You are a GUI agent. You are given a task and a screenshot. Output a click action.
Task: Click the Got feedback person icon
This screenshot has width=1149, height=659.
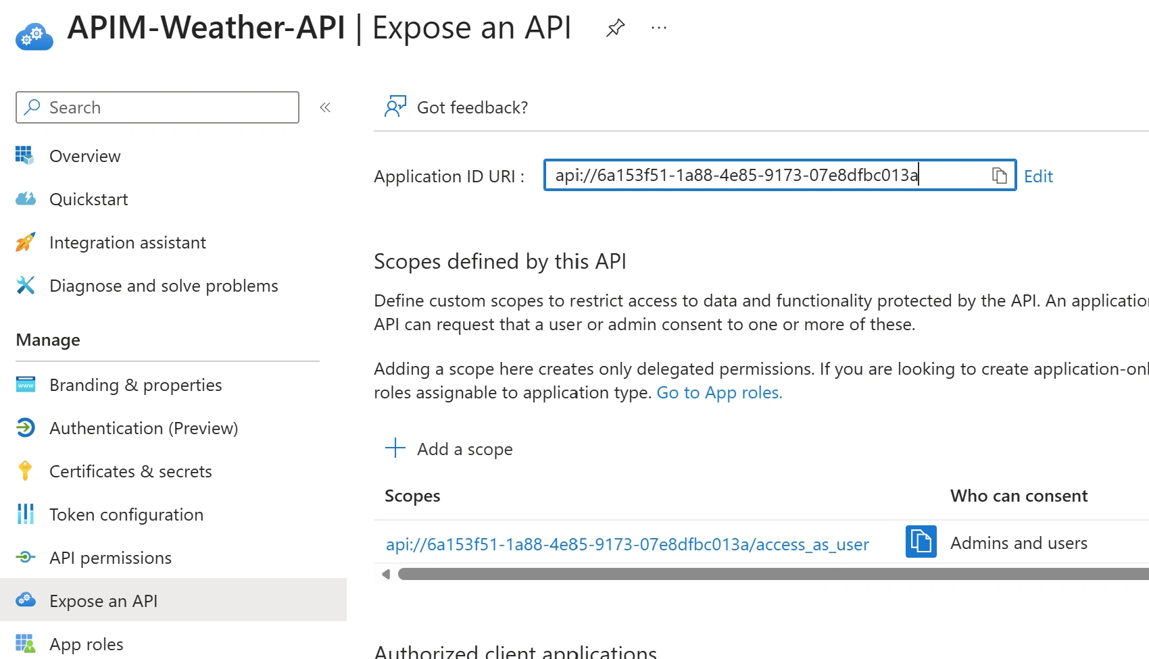pos(395,107)
